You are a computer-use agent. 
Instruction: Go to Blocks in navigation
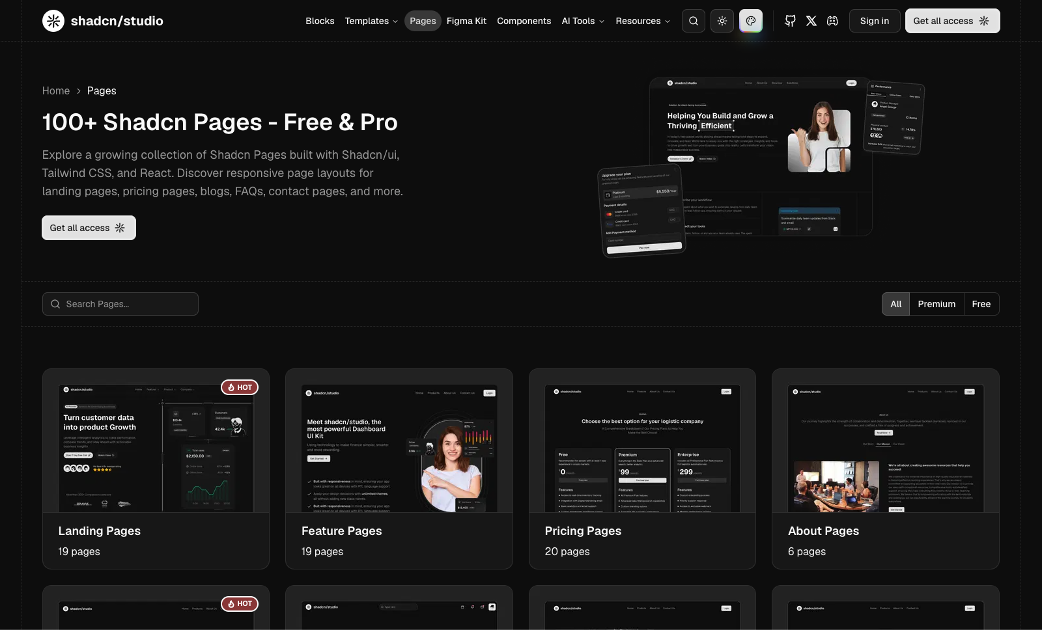[320, 21]
